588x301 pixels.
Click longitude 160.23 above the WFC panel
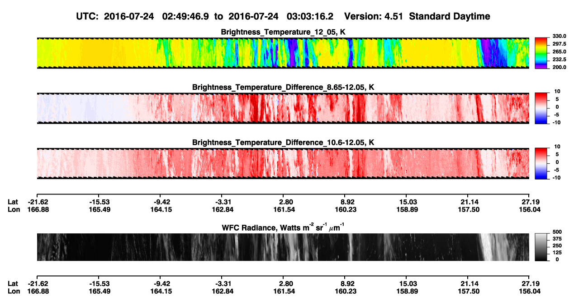[x=345, y=209]
